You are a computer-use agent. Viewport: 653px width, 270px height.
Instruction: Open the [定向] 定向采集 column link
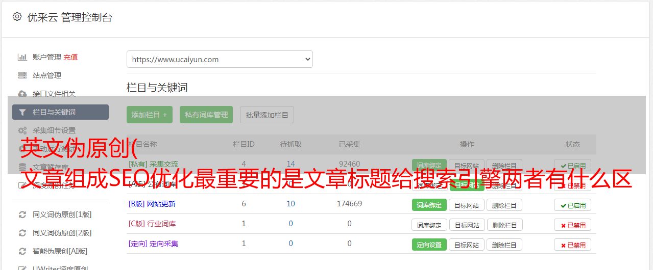pos(153,244)
